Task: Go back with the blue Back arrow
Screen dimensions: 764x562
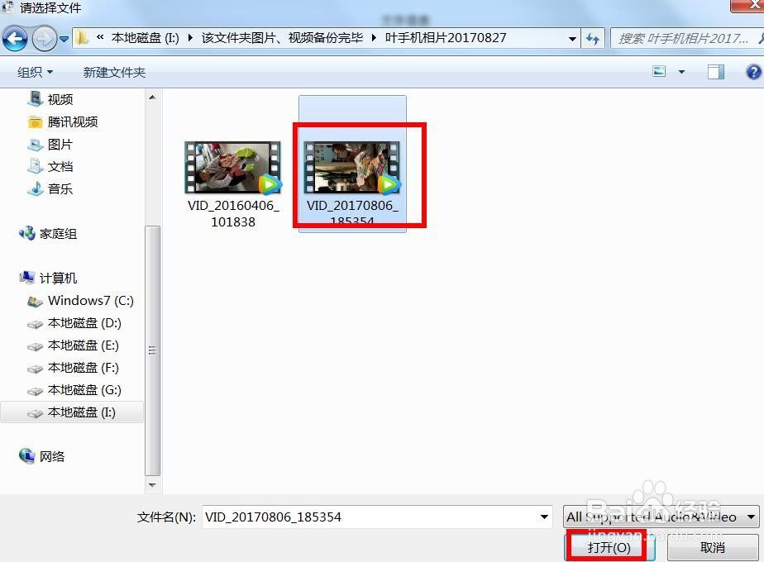Action: (x=15, y=39)
